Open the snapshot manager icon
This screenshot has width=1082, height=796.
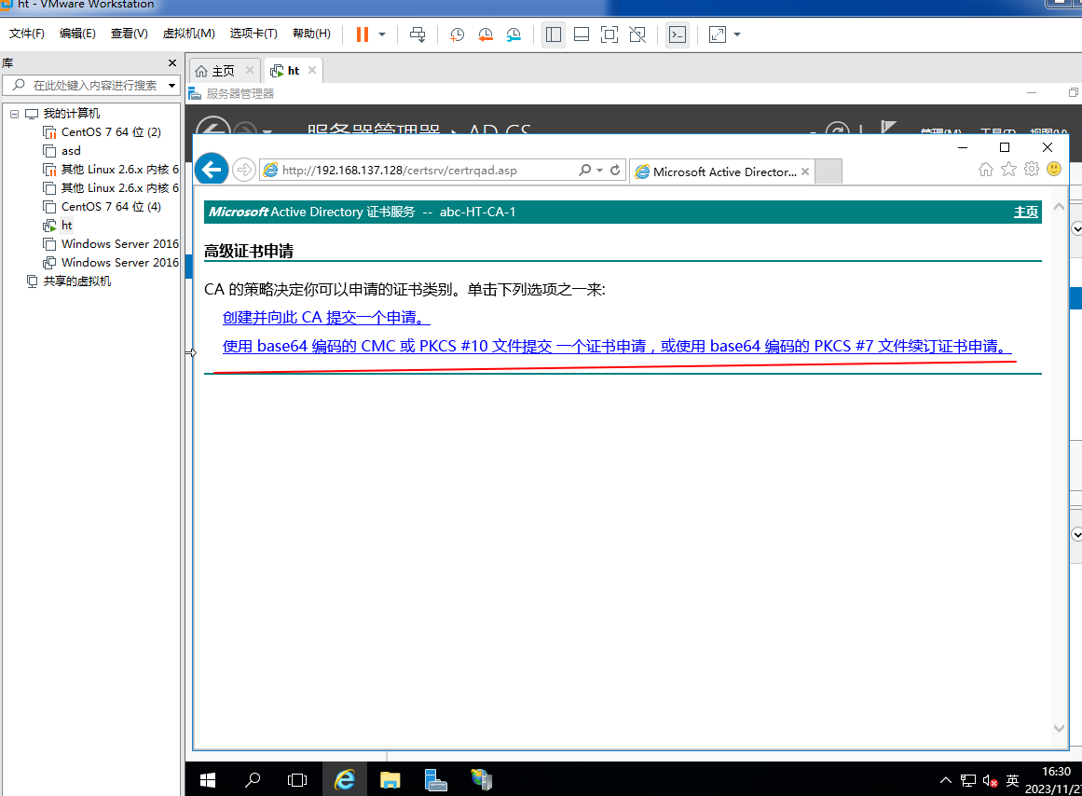(514, 34)
